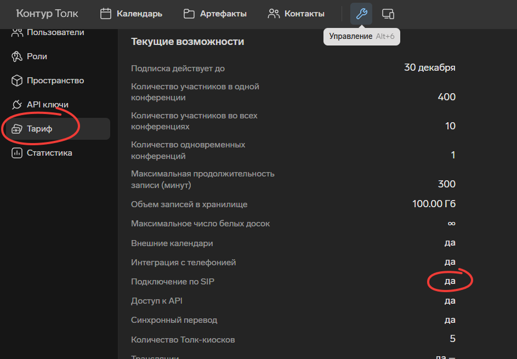The width and height of the screenshot is (517, 359).
Task: Click the value 300 recording minutes
Action: tap(446, 184)
